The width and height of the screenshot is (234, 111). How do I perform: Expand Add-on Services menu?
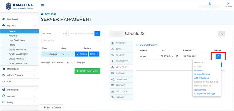pyautogui.click(x=19, y=75)
